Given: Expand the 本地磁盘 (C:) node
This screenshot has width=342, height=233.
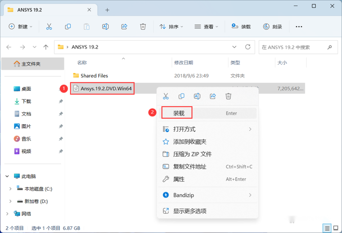Looking at the screenshot, I should pos(10,189).
